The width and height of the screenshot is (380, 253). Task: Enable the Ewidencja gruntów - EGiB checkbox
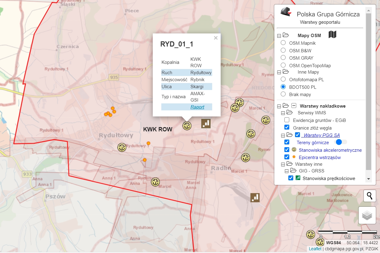[x=287, y=120]
